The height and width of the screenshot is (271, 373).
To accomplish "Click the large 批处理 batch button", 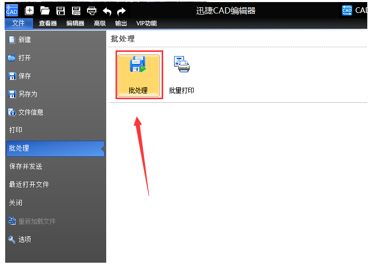I will click(138, 75).
